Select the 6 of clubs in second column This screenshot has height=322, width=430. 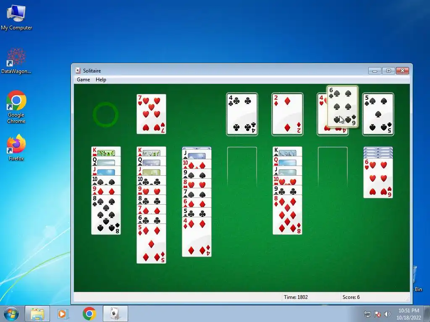coord(151,219)
